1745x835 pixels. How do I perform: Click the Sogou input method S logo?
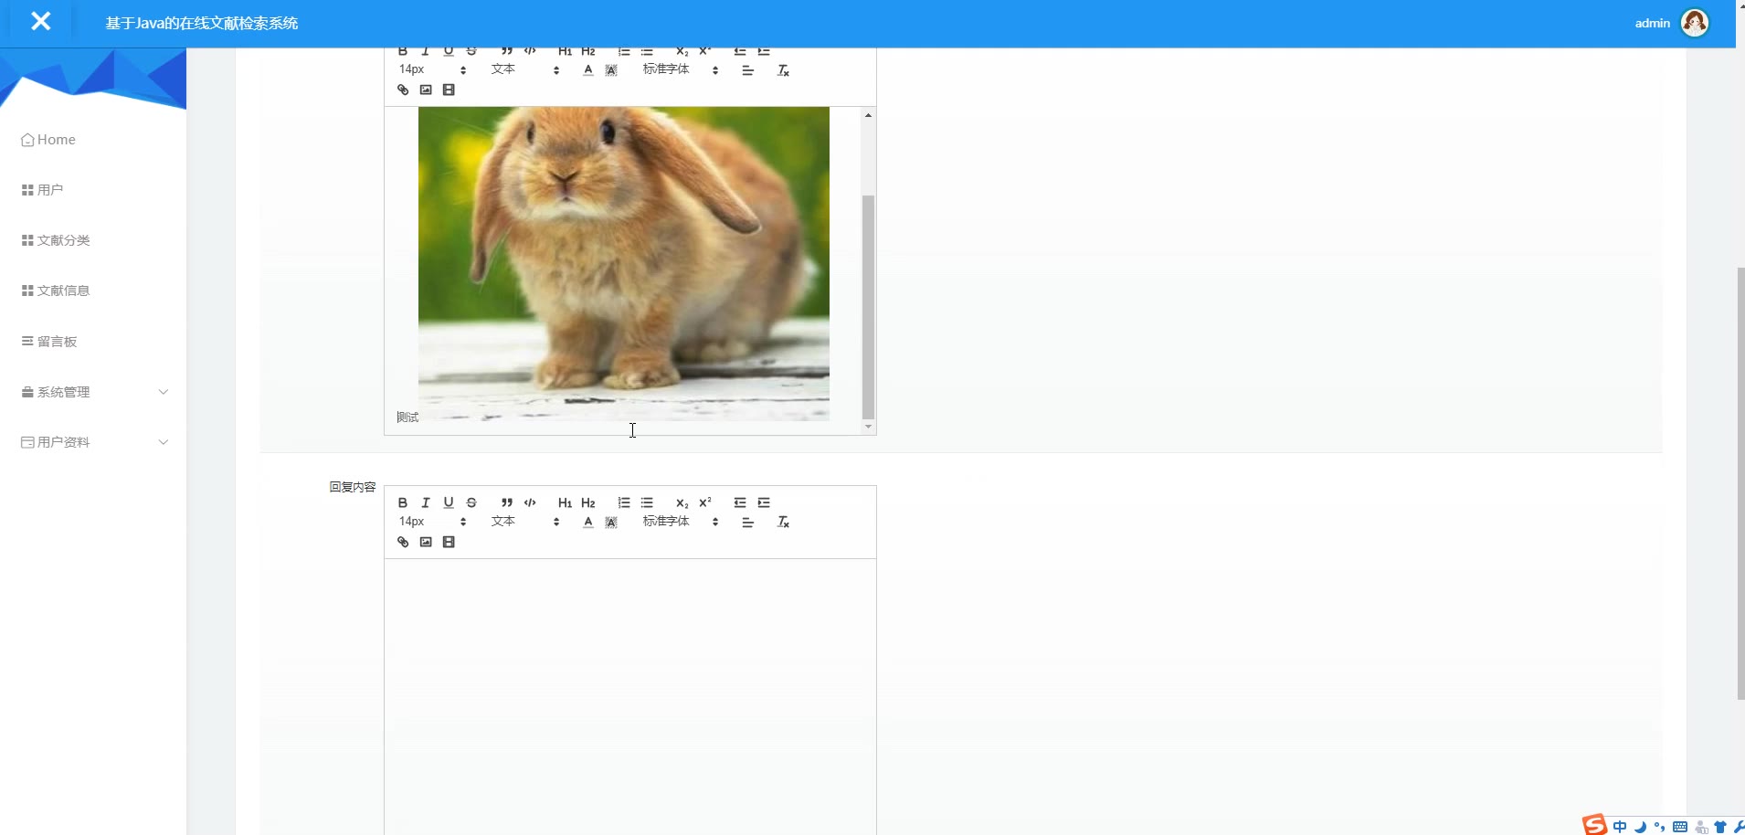click(1594, 825)
